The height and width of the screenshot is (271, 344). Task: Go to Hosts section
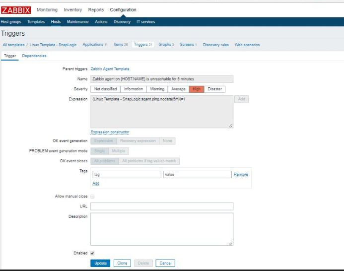click(x=56, y=22)
